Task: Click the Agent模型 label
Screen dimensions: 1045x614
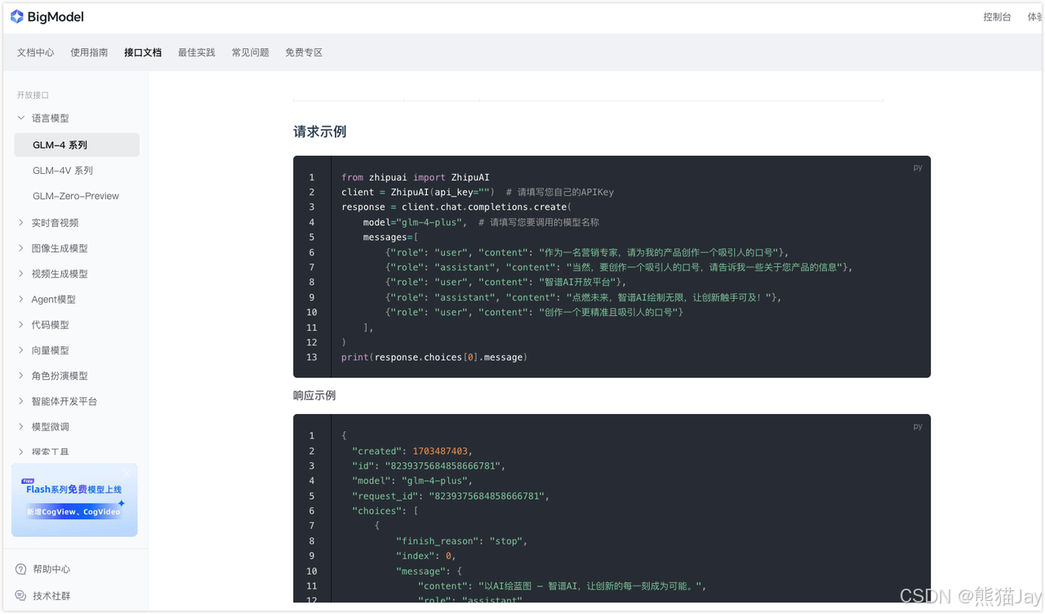Action: click(x=54, y=300)
